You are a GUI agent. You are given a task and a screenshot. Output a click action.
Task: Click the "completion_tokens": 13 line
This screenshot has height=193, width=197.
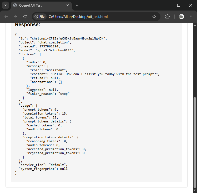45,113
